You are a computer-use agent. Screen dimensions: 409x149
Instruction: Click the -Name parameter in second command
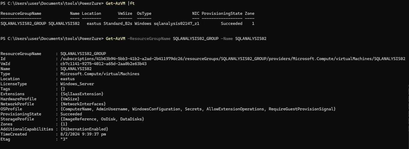[227, 39]
